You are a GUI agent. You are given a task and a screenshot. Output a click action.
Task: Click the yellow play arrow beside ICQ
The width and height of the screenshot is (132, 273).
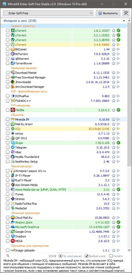coord(118,129)
